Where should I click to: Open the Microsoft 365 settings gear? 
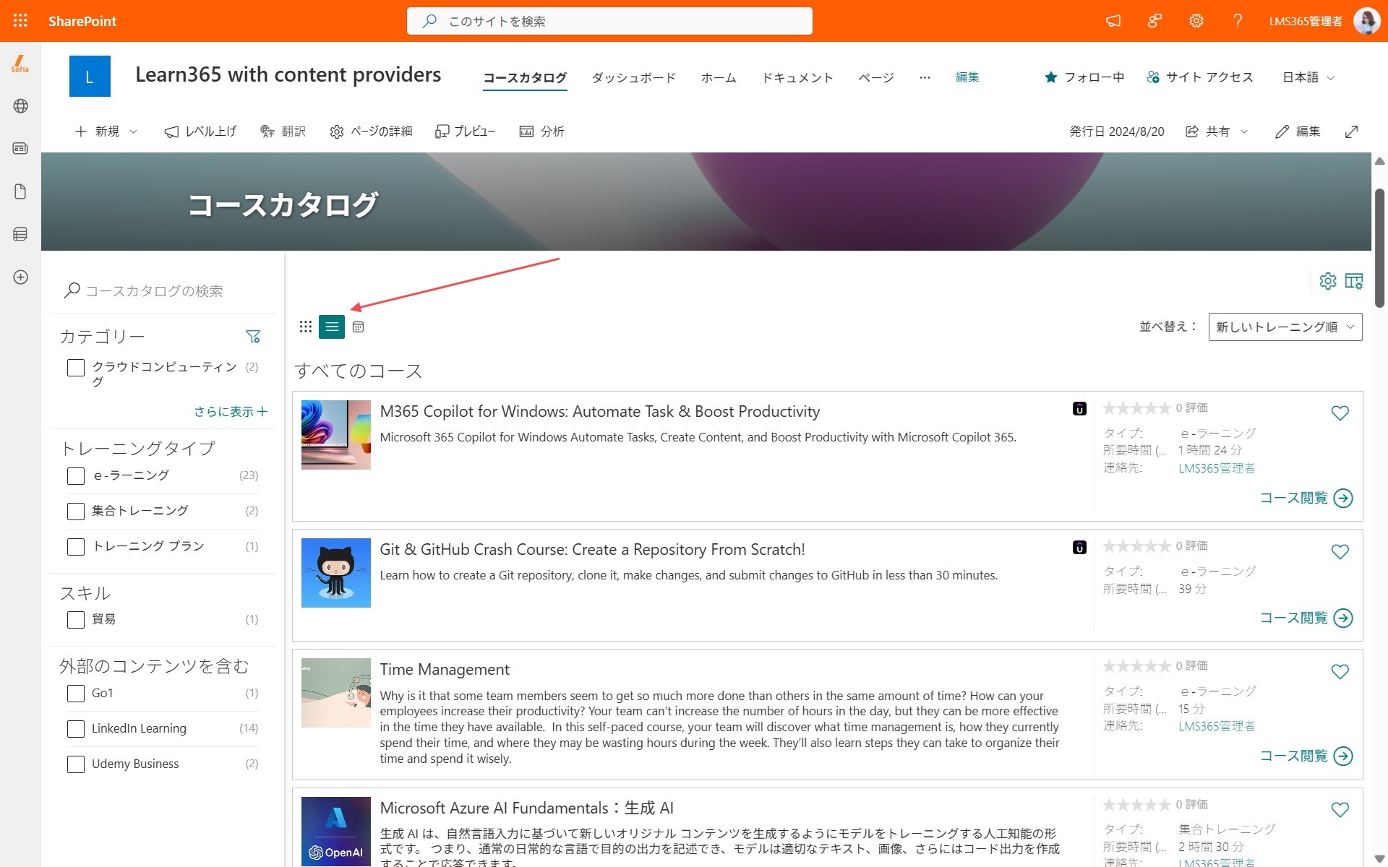(1196, 21)
